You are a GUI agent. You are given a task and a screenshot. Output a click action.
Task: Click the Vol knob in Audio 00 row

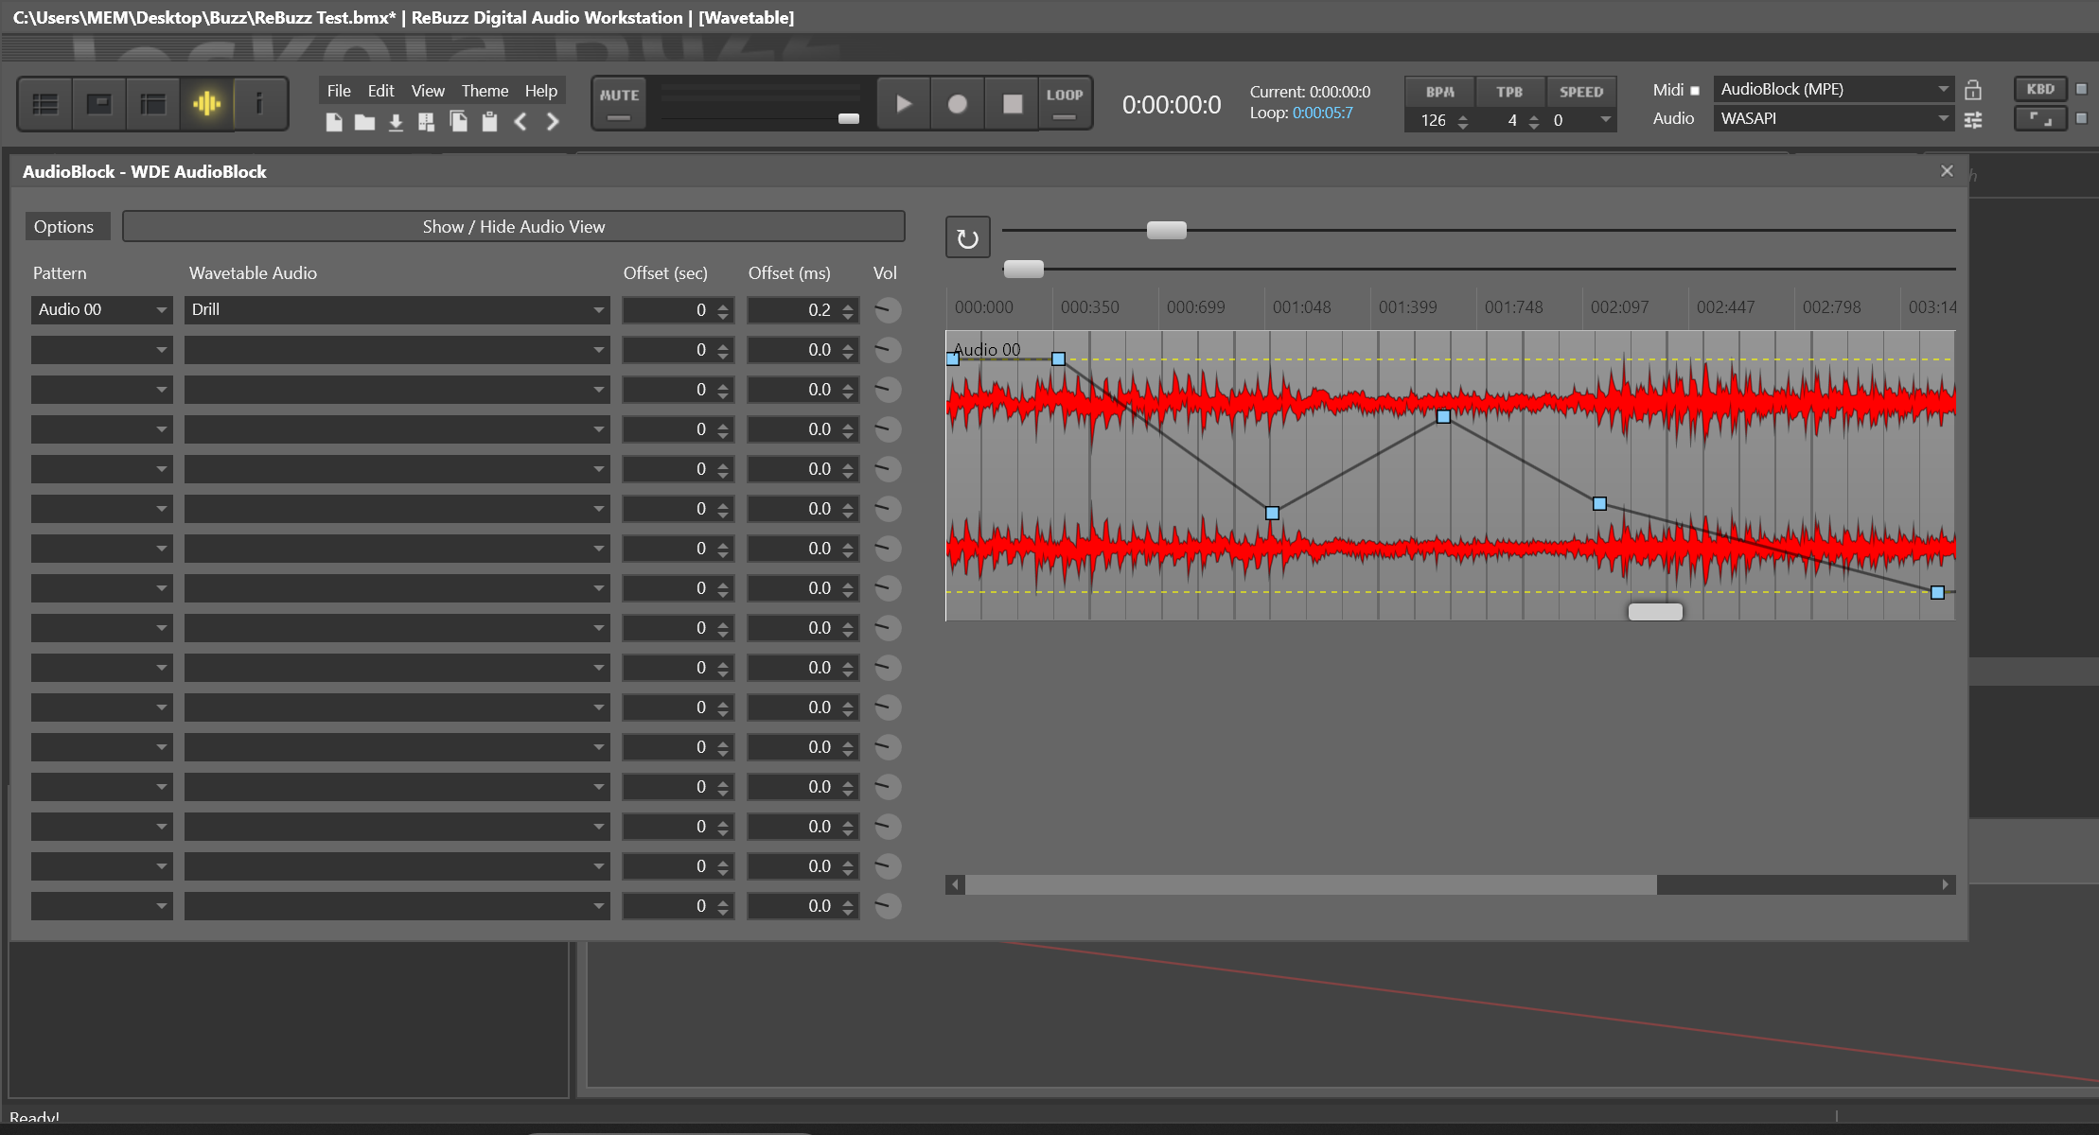coord(887,310)
